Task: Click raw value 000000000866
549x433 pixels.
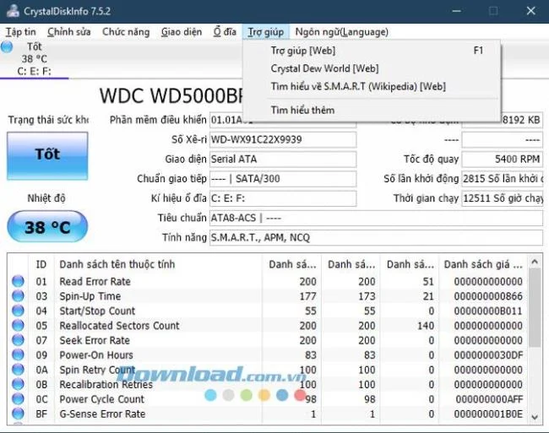Action: pyautogui.click(x=488, y=296)
